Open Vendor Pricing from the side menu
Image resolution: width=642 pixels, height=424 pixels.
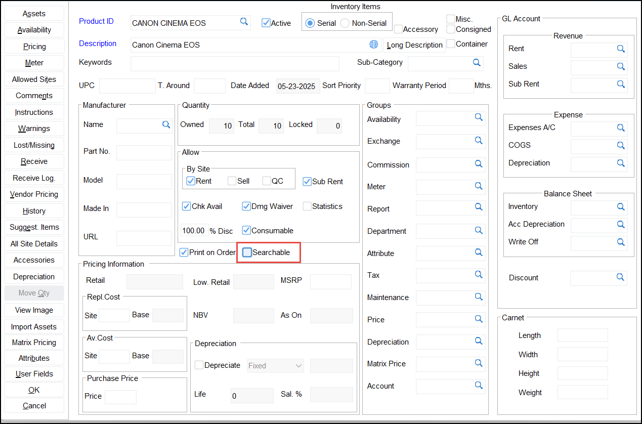34,194
